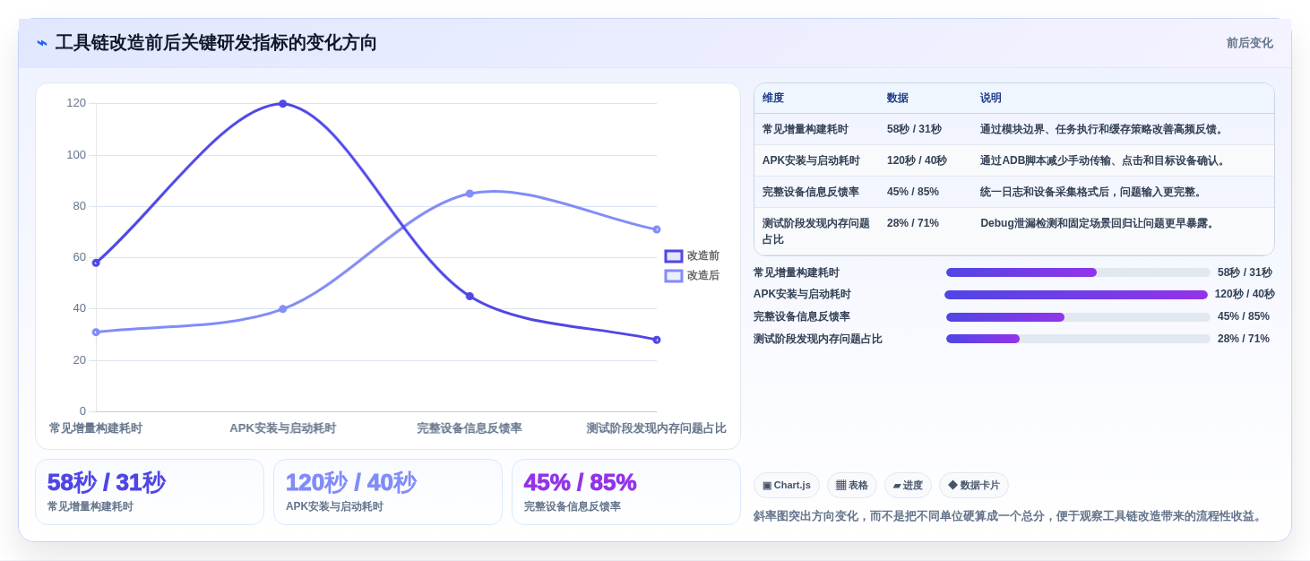Open the 58秒 / 31秒 data card

(150, 492)
